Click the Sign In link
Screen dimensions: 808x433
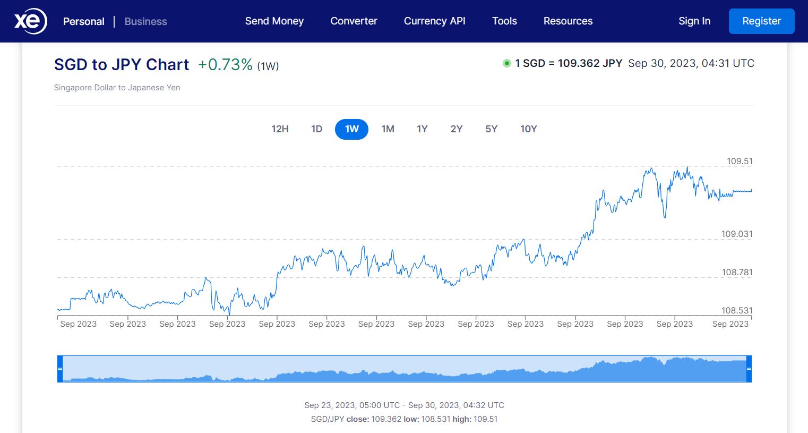(x=694, y=21)
